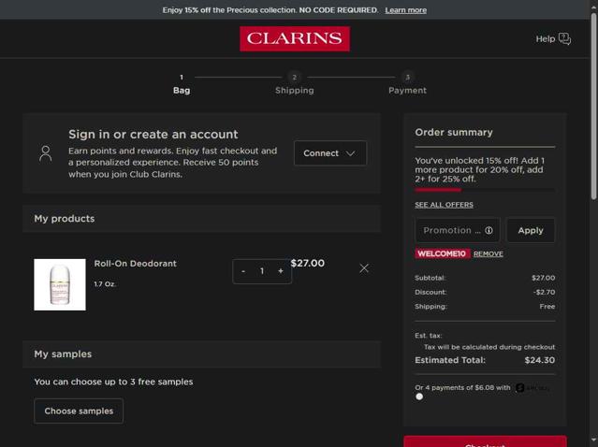
Task: Go to the Shipping step
Action: tap(295, 84)
